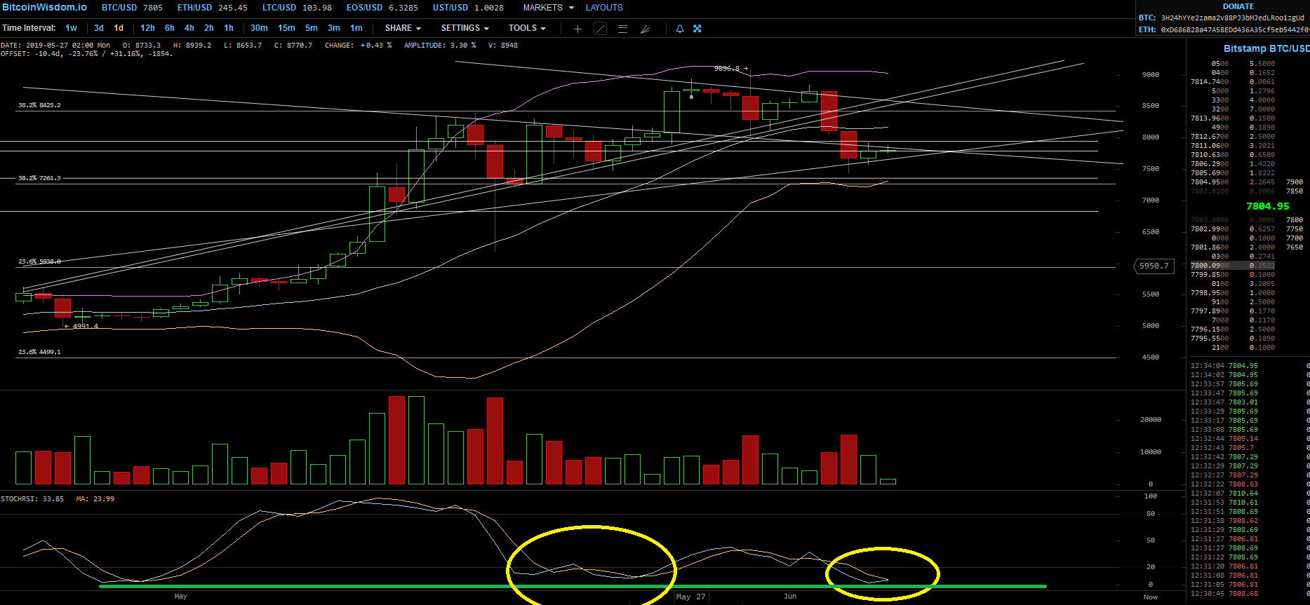1310x605 pixels.
Task: Switch to the BTC/USD market
Action: tap(133, 8)
